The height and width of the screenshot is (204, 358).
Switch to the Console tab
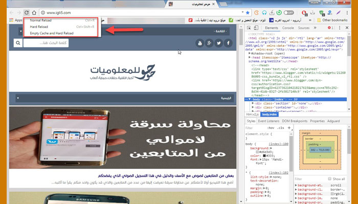point(288,28)
